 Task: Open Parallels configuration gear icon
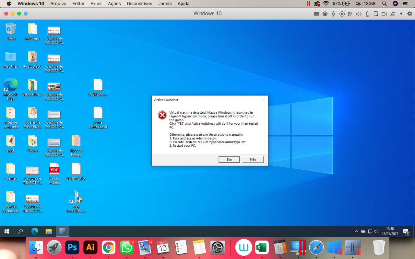410,14
